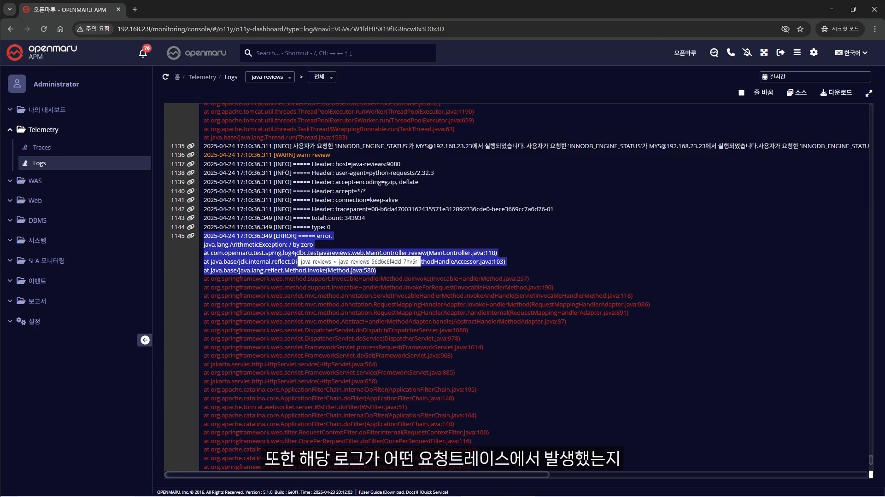Open the Traces menu item

41,147
